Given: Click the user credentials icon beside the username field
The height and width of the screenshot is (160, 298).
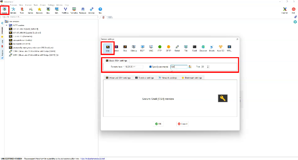Looking at the screenshot, I should pyautogui.click(x=190, y=67).
